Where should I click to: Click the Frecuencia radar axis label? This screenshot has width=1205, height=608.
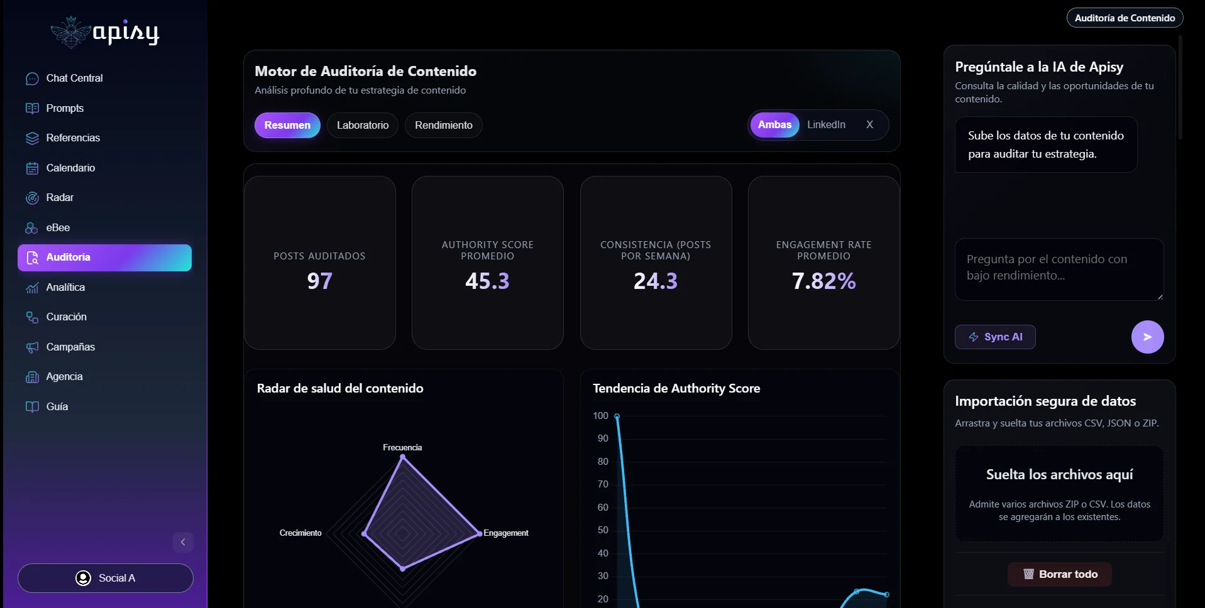coord(402,447)
